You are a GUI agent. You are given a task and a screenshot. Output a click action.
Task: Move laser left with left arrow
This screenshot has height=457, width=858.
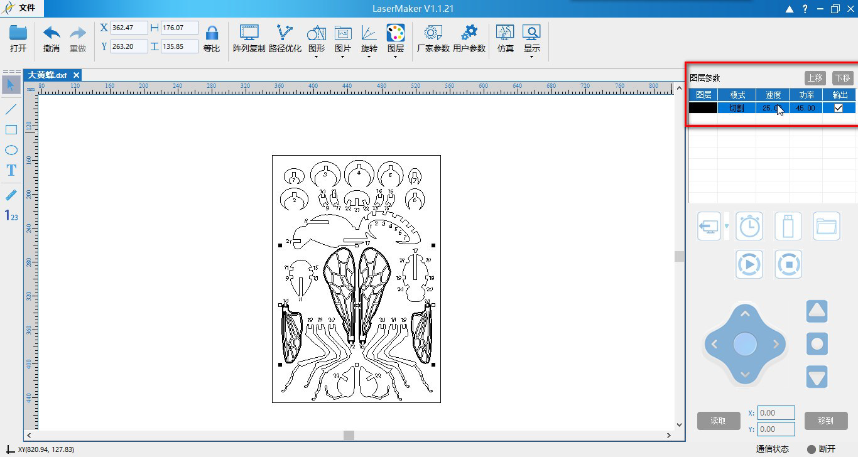coord(714,344)
